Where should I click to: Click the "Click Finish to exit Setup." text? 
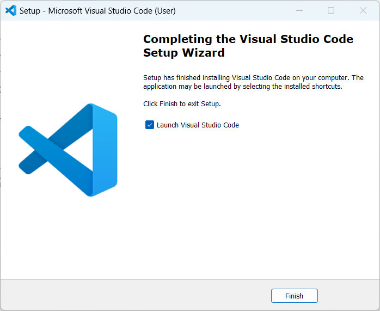182,103
